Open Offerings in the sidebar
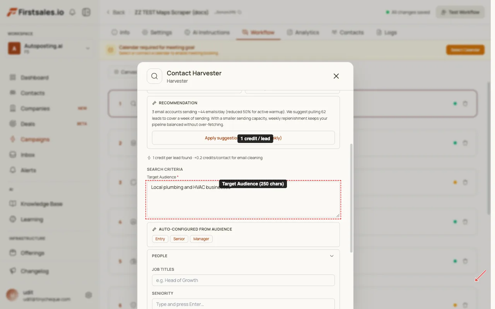495x309 pixels. click(x=32, y=253)
